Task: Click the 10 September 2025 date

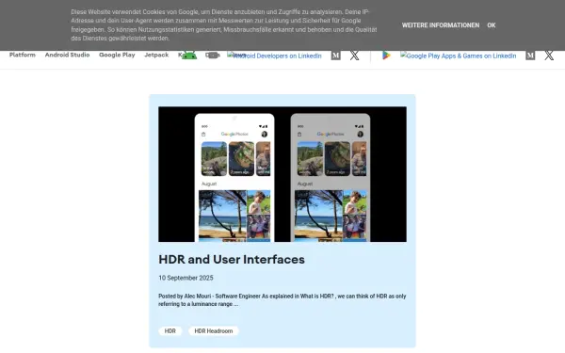Action: [x=186, y=278]
